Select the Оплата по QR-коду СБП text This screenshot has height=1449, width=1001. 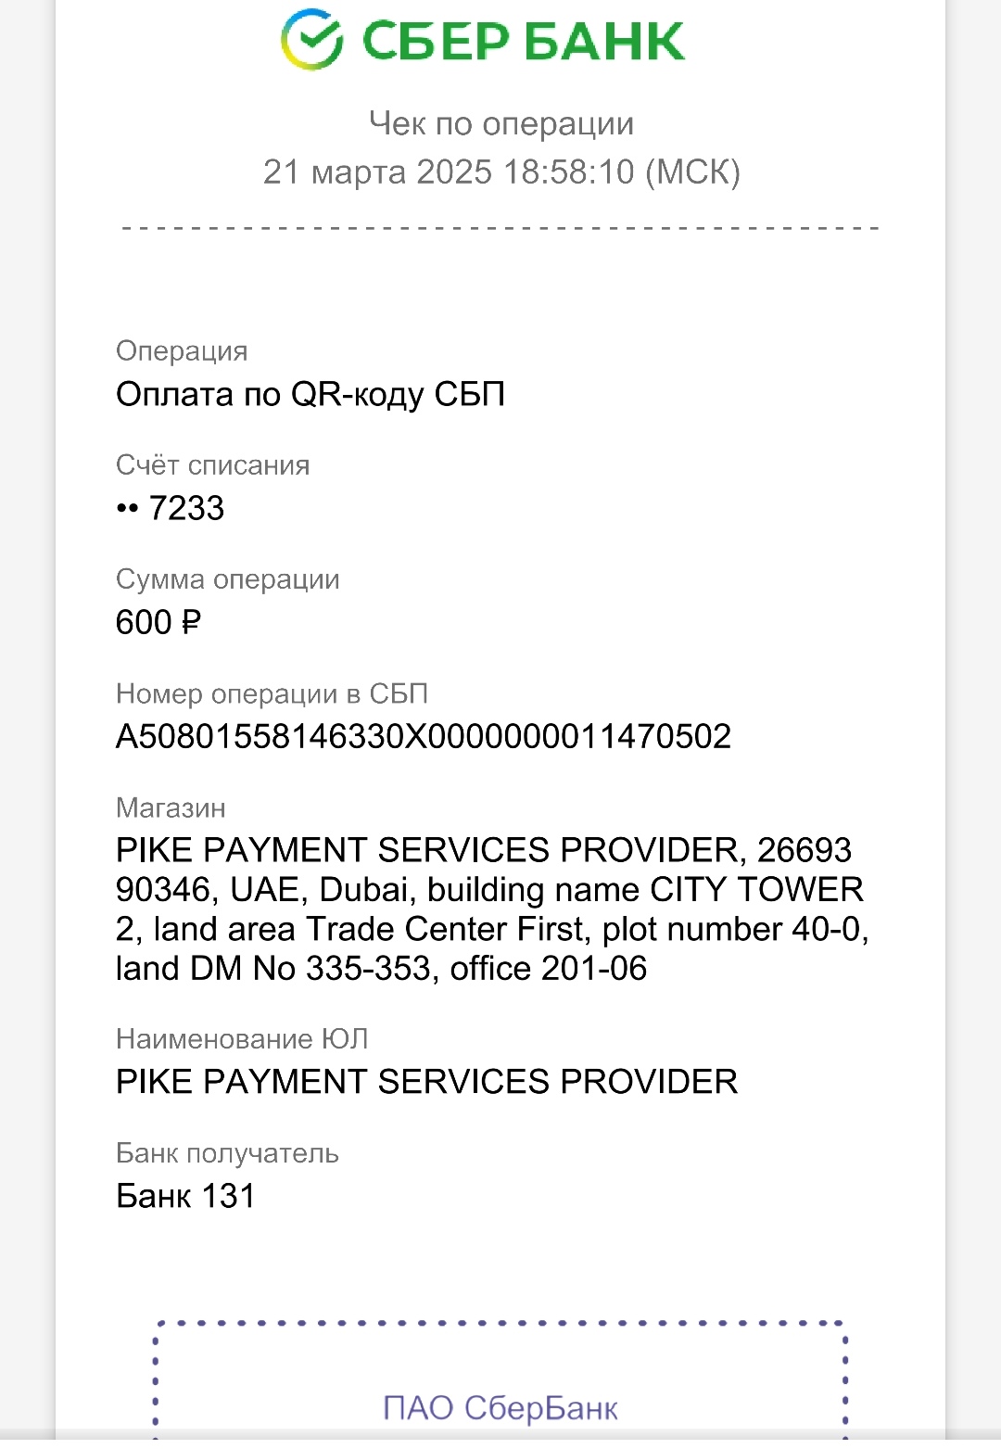[310, 395]
